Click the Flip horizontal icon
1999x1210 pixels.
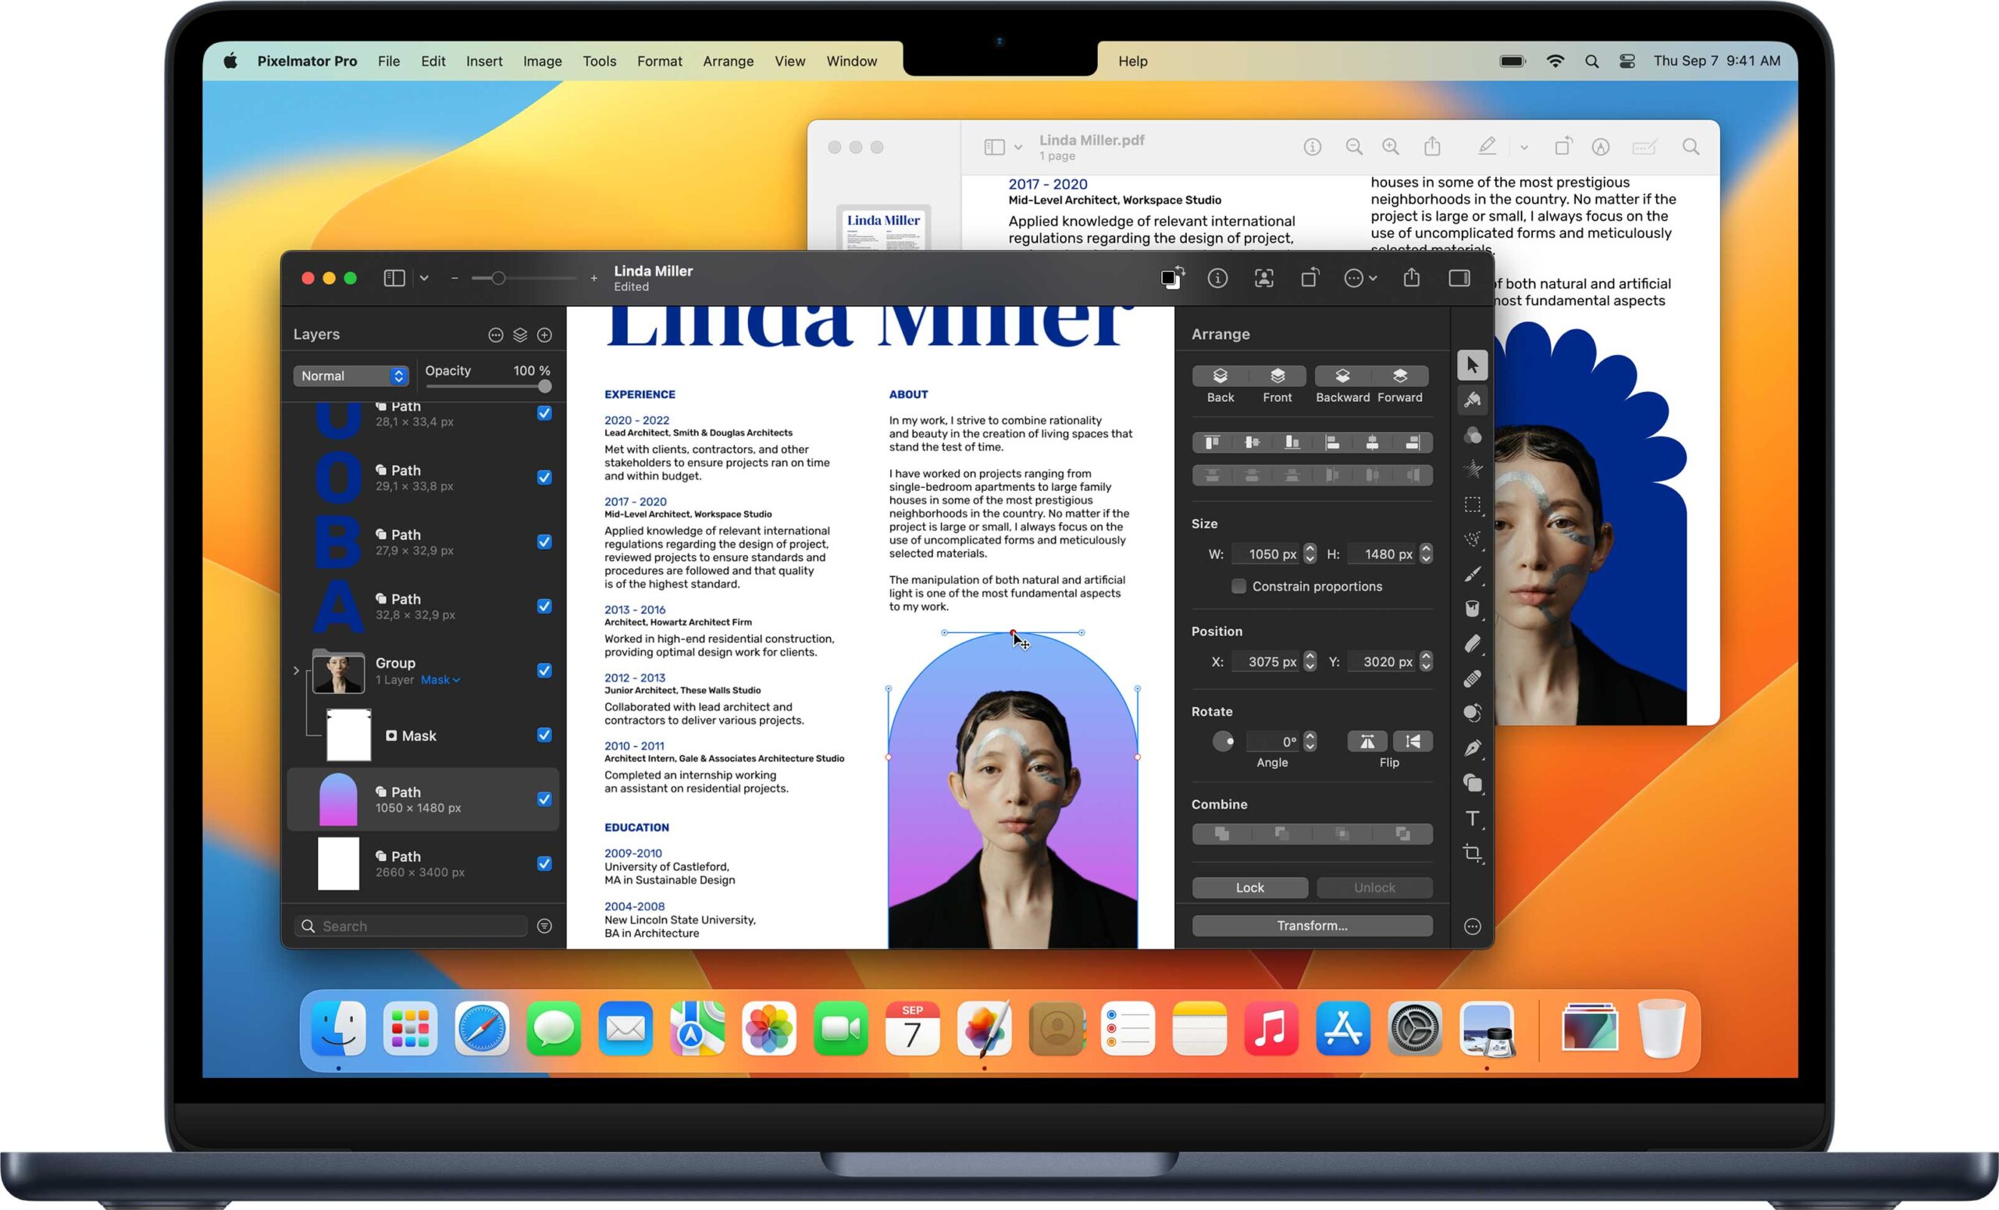point(1367,742)
